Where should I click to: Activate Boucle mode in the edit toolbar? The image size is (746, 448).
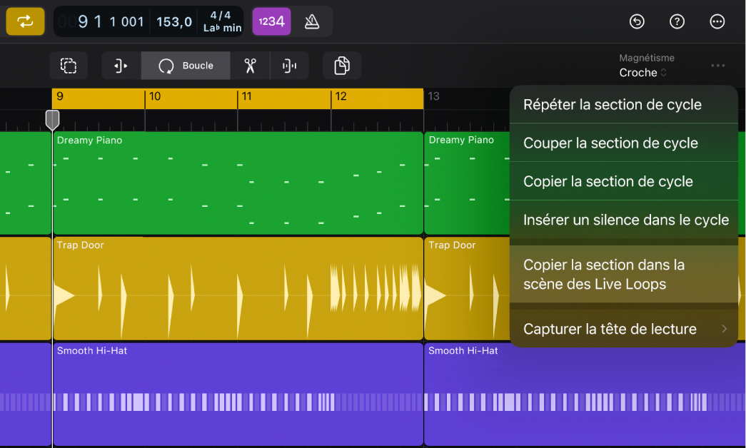point(186,65)
